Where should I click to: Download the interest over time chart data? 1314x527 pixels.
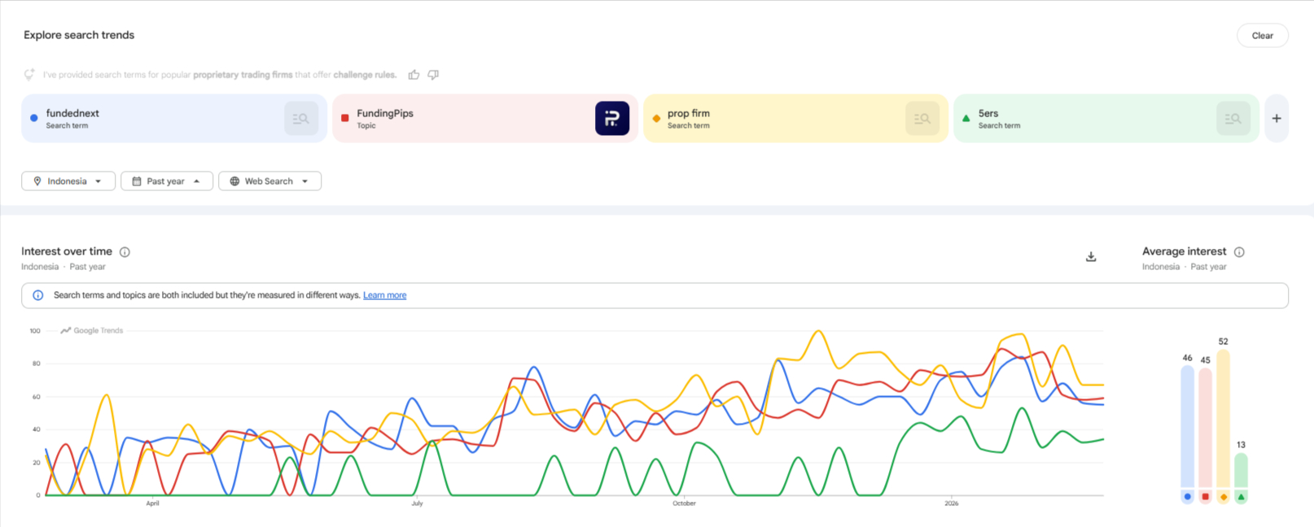[x=1091, y=257]
